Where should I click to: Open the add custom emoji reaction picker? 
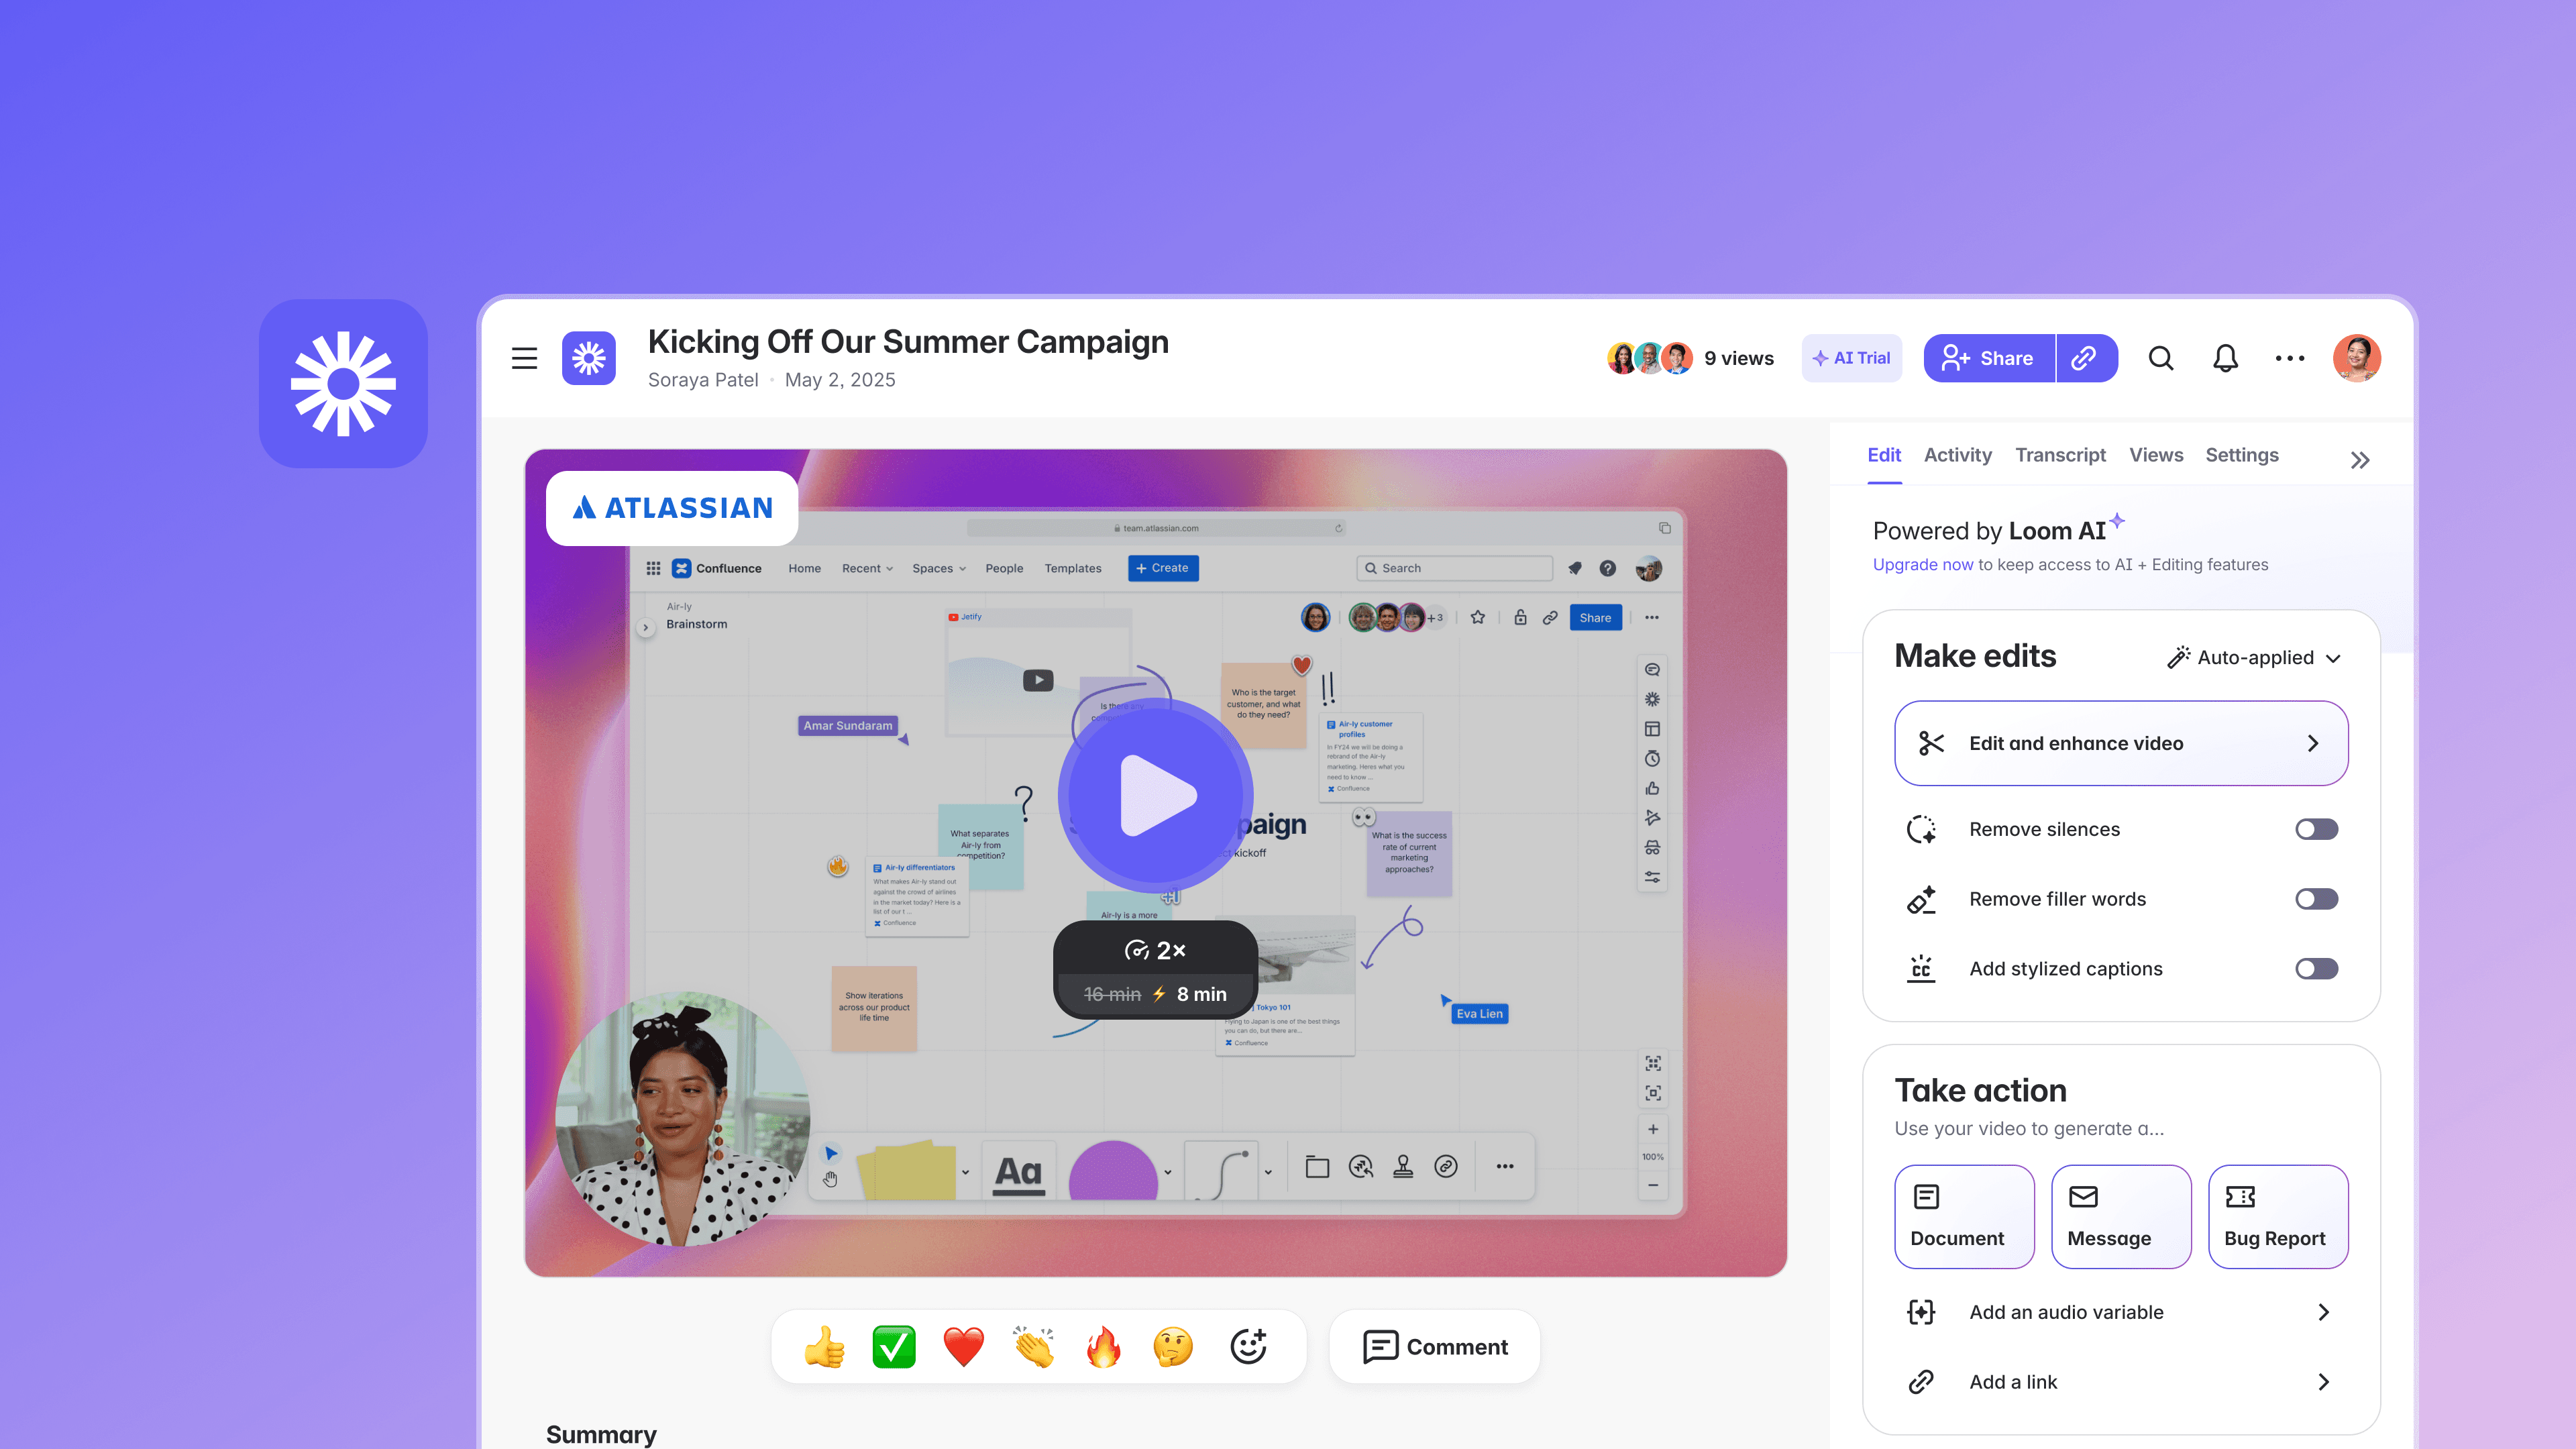click(1248, 1347)
